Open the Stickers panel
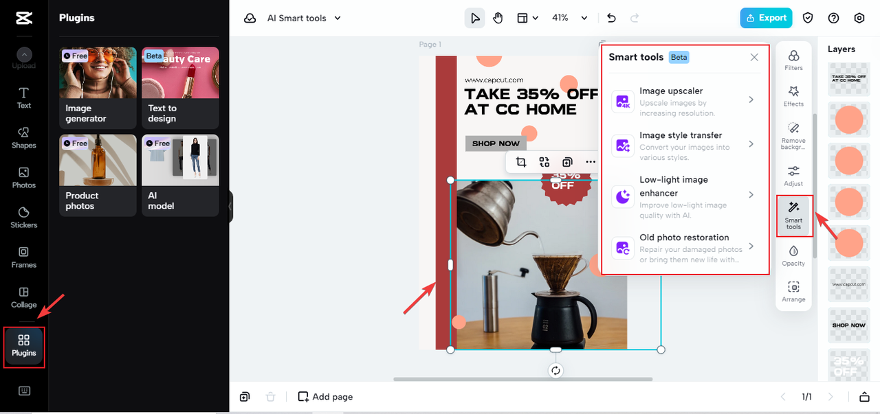880x414 pixels. click(24, 217)
